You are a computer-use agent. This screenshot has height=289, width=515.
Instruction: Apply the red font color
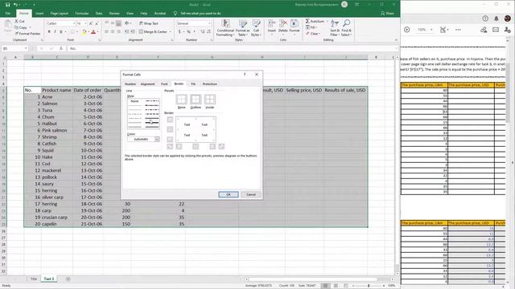93,32
